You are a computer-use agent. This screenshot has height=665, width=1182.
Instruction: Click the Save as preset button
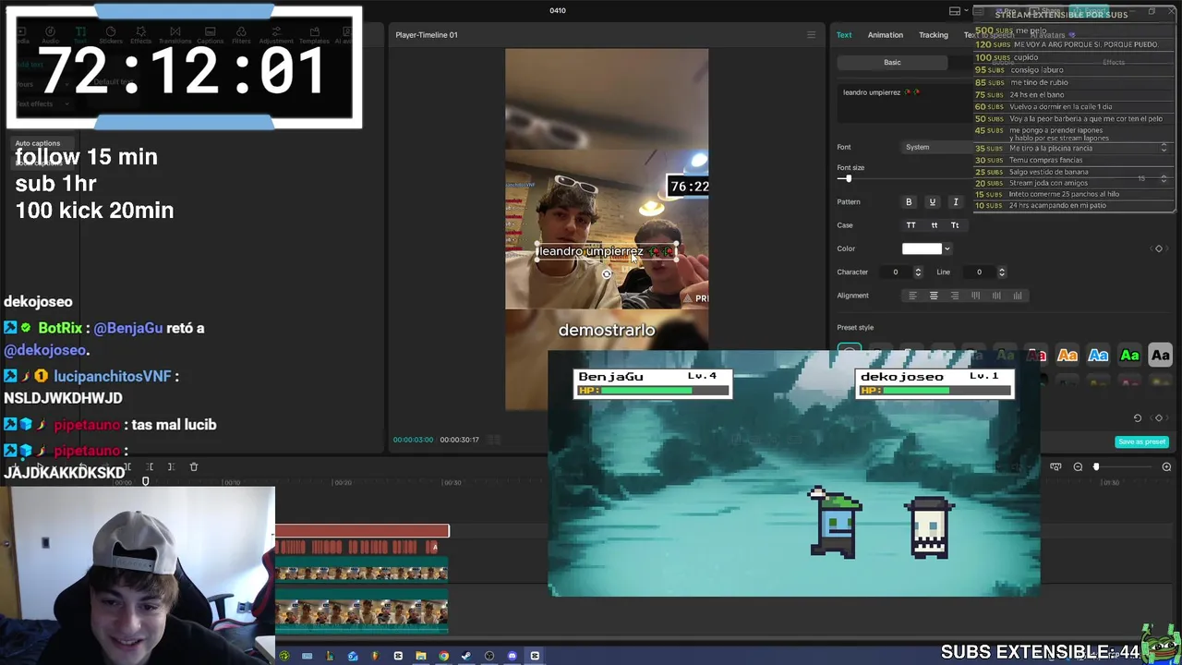pos(1141,441)
